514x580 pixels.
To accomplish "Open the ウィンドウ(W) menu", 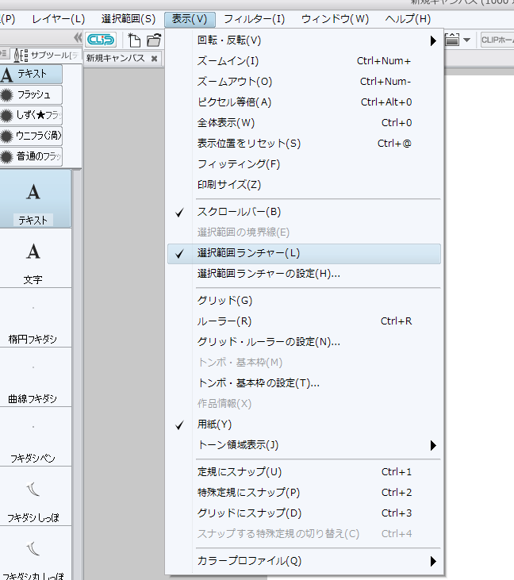I will pos(335,19).
